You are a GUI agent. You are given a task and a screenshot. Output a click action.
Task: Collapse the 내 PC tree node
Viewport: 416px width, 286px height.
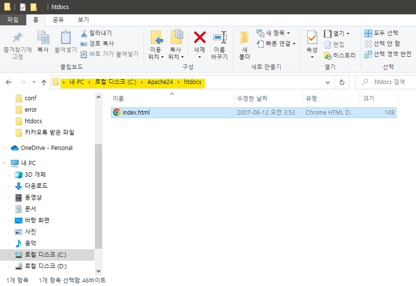4,163
